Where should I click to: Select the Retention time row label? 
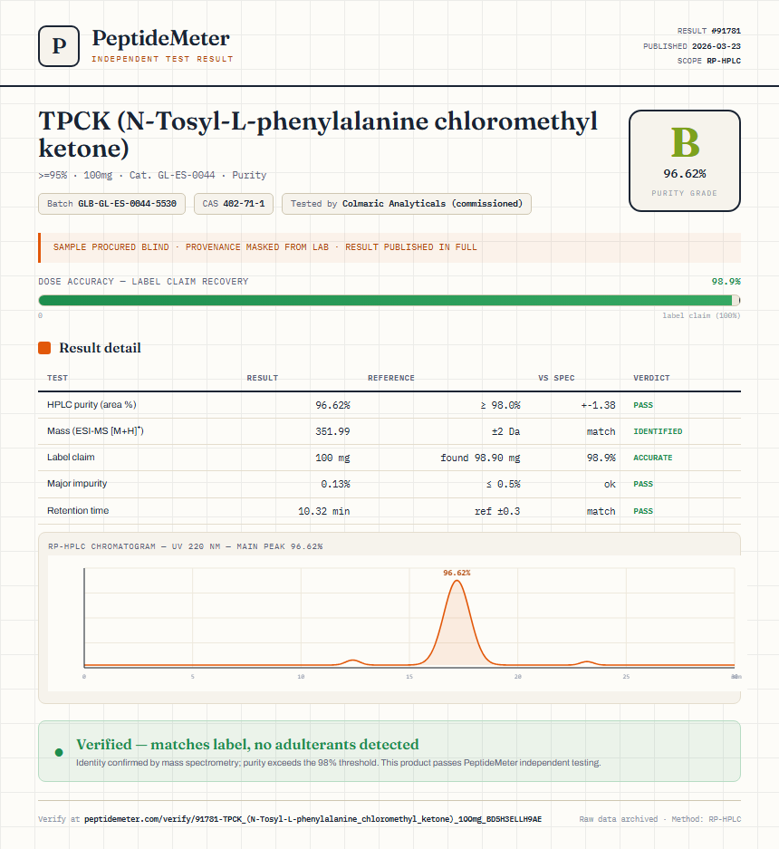(78, 510)
